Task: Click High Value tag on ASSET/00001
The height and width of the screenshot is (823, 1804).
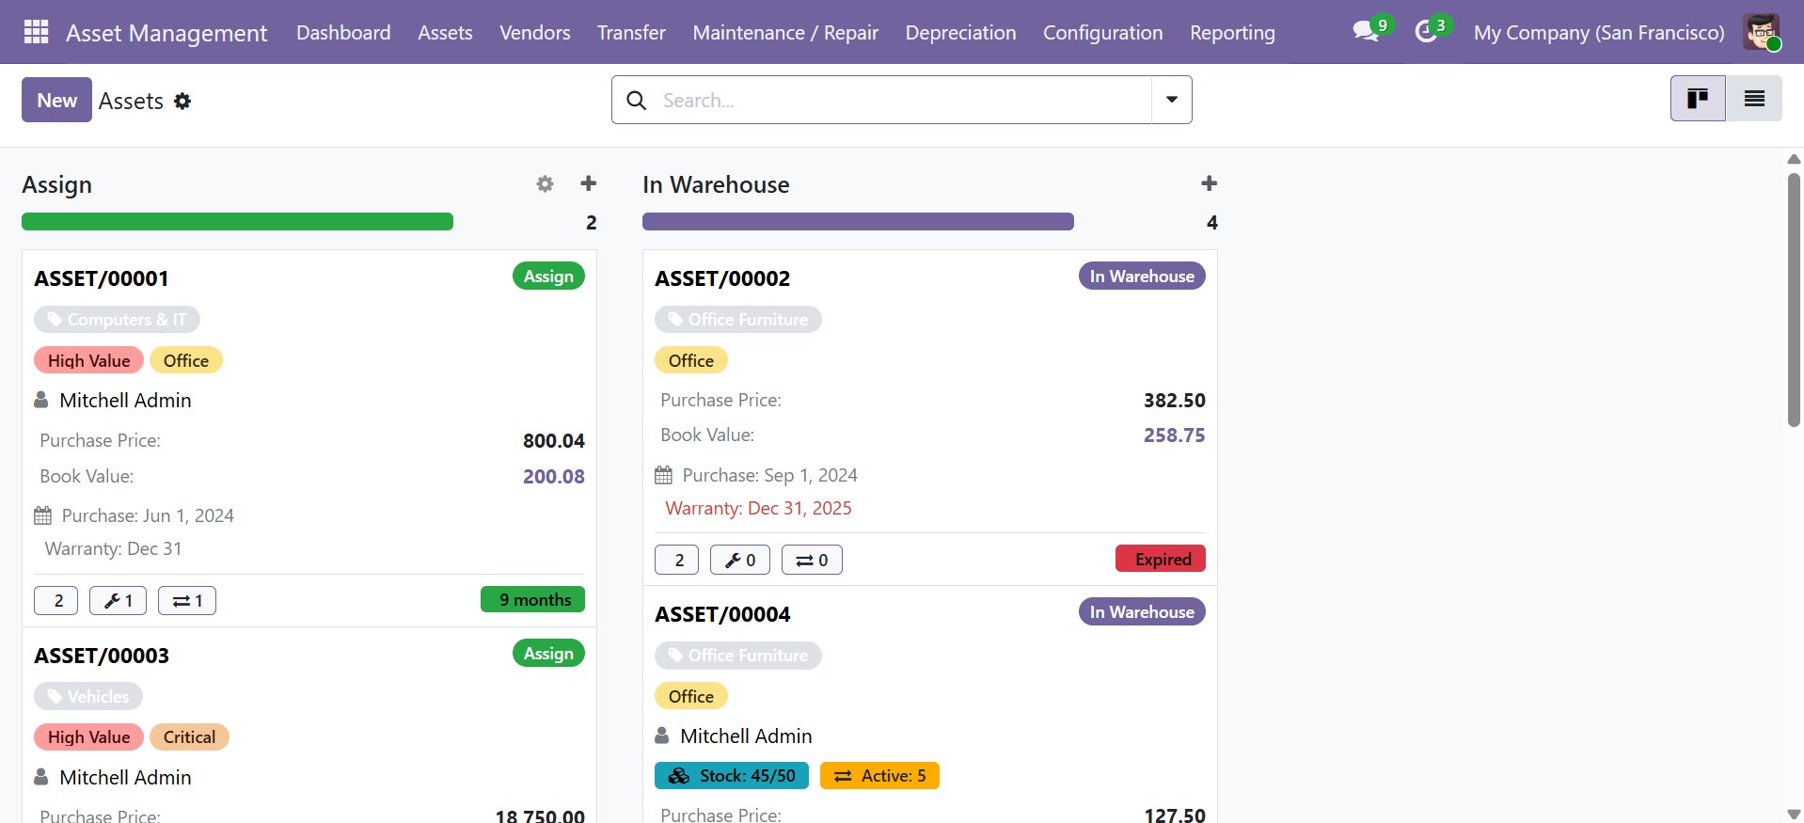Action: coord(88,360)
